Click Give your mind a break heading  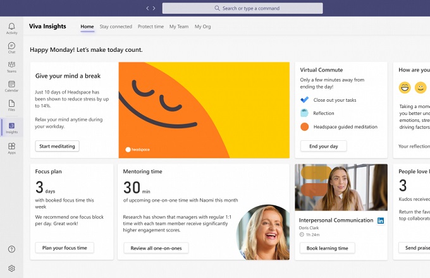[x=68, y=76]
